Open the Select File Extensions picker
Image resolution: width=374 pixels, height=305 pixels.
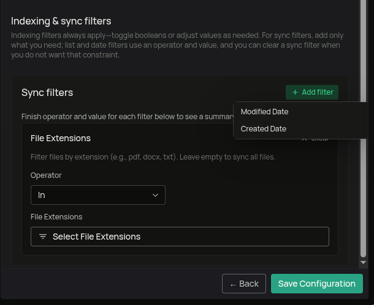[x=180, y=237]
